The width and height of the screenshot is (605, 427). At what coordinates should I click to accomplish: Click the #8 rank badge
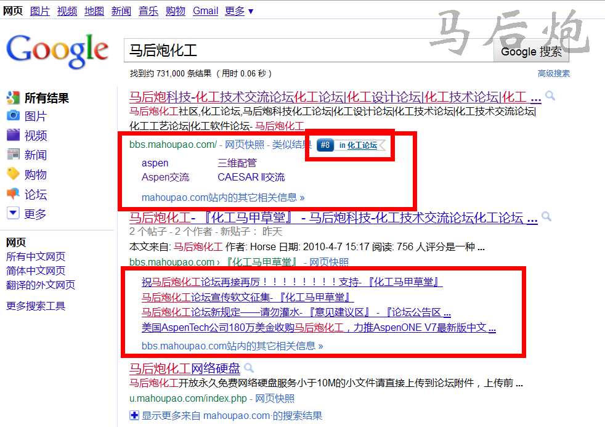coord(325,145)
